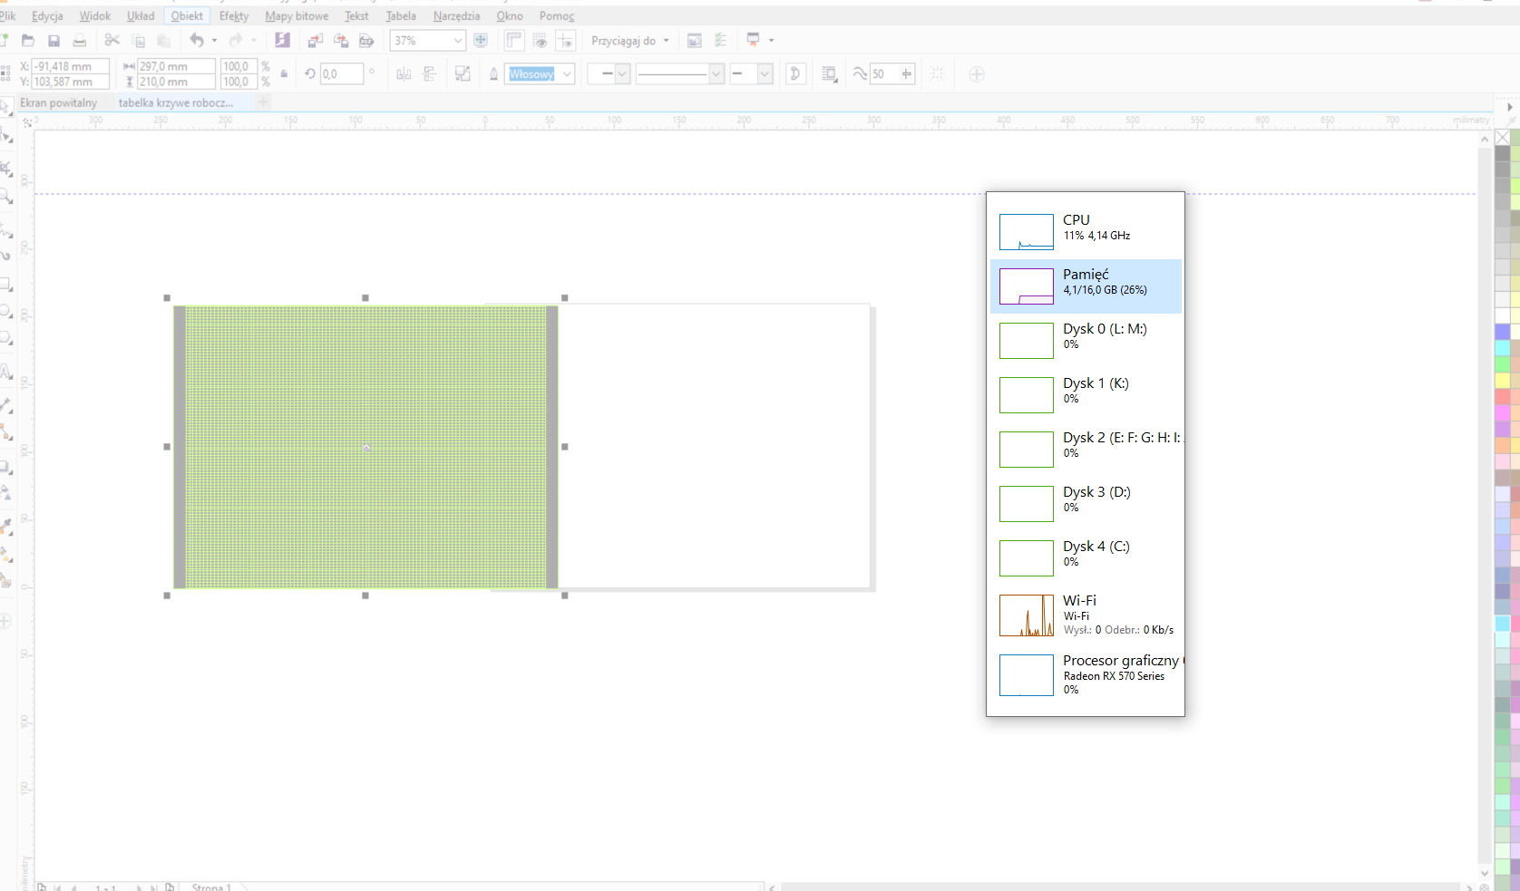Click the Publish to PDF icon
This screenshot has width=1520, height=891.
coord(366,41)
